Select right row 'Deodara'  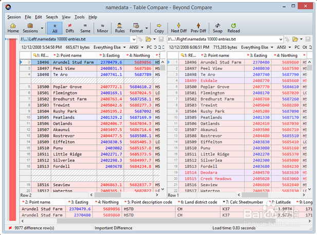pos(237,172)
